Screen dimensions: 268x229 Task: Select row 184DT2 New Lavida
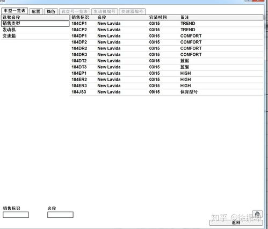pos(166,61)
